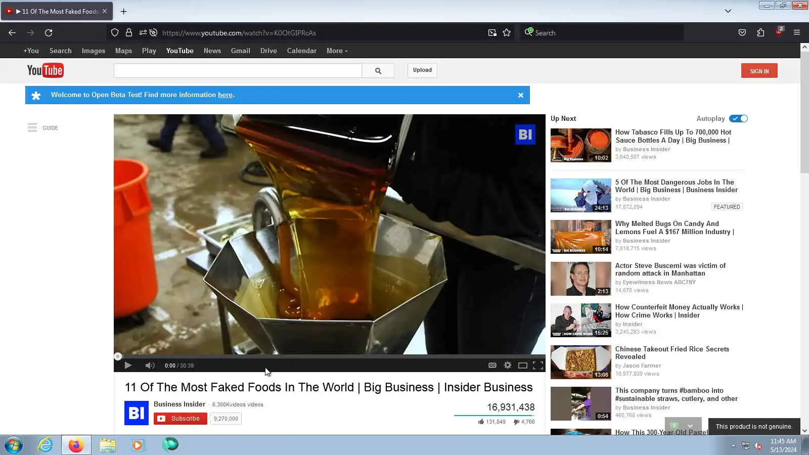Open the taskbar clock and date
This screenshot has width=809, height=455.
[783, 445]
